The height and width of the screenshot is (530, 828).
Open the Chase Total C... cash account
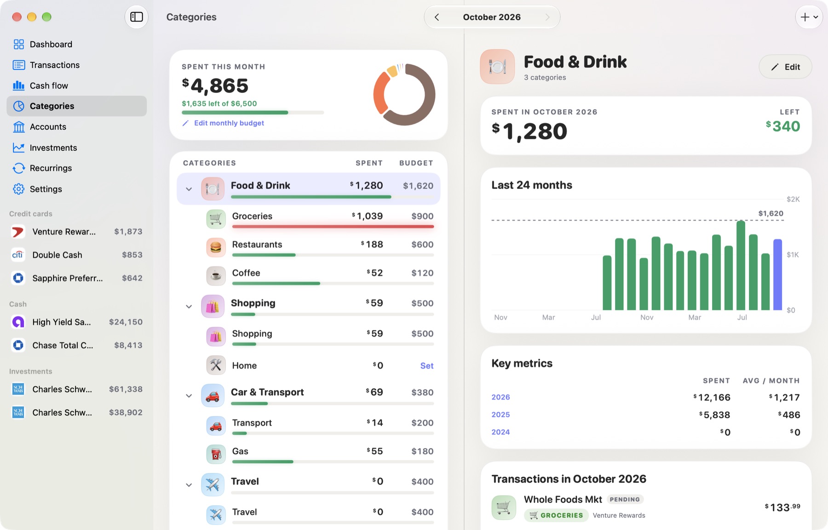[76, 345]
